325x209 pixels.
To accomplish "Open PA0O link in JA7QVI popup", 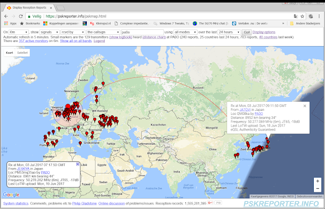I will 258,113.
